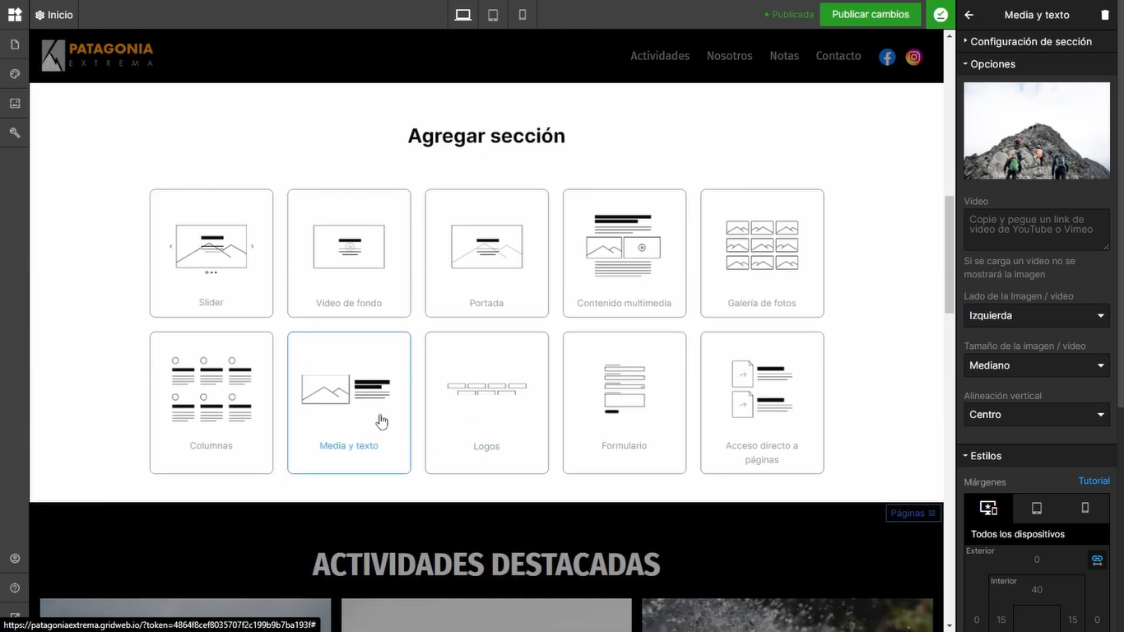Image resolution: width=1124 pixels, height=632 pixels.
Task: Choose the Galería de fotos section card
Action: (x=762, y=253)
